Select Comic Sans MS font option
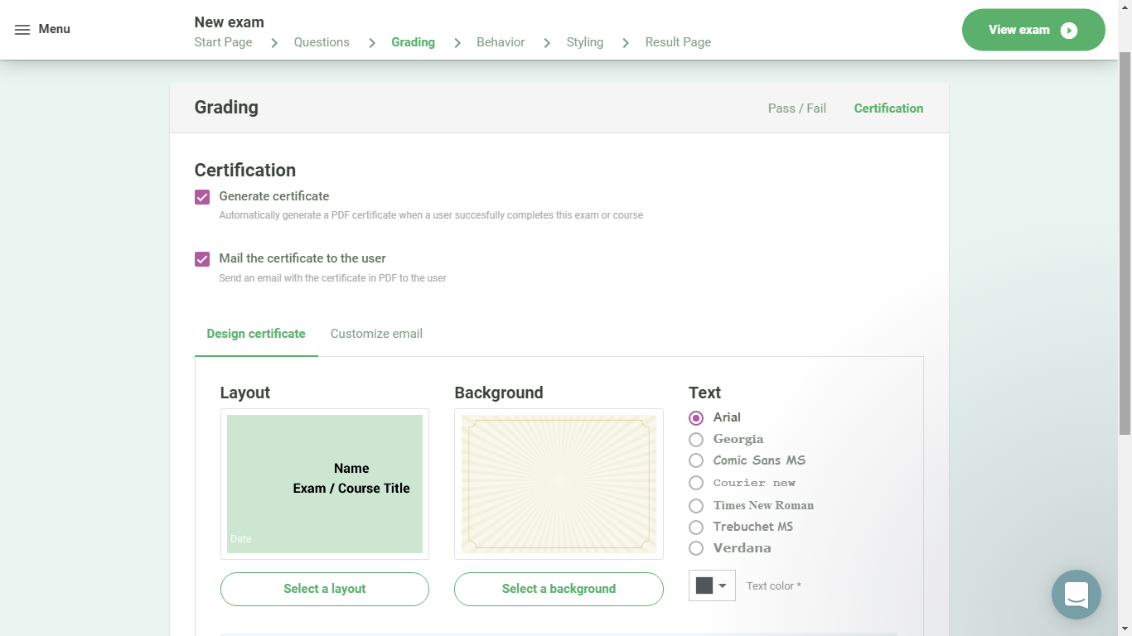This screenshot has height=636, width=1132. pos(696,461)
